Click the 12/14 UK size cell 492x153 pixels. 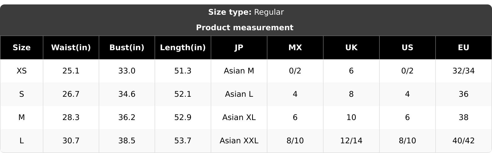coord(351,141)
